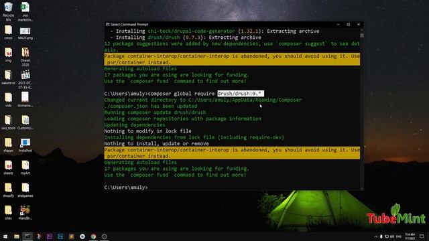Open the Windows Start menu
Screen dimensions: 429x241
click(x=5, y=236)
